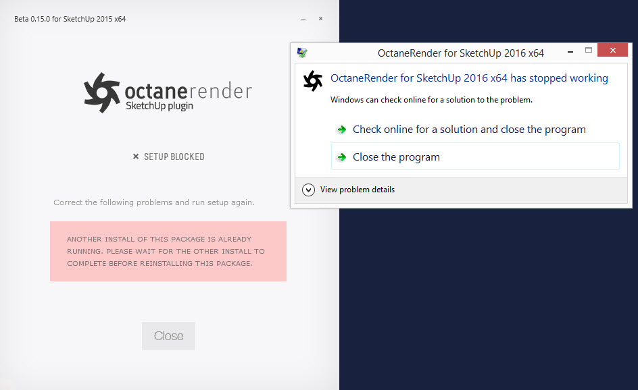Select "Close the program" option
Viewport: 638px width, 390px height.
tap(475, 157)
